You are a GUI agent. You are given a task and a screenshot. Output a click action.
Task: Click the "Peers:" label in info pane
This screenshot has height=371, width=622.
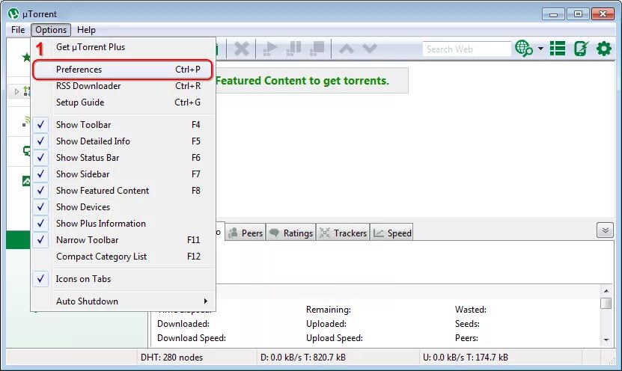(x=466, y=338)
